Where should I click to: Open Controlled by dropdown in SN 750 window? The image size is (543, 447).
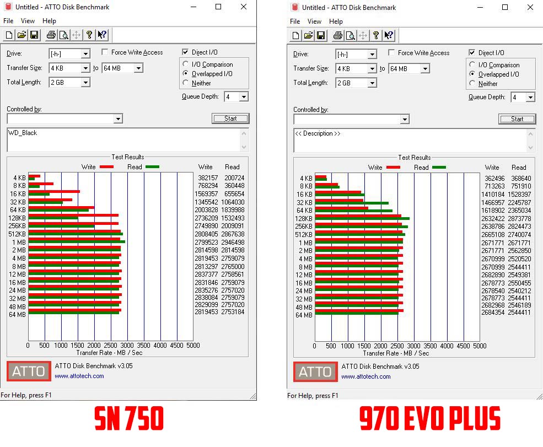click(118, 119)
